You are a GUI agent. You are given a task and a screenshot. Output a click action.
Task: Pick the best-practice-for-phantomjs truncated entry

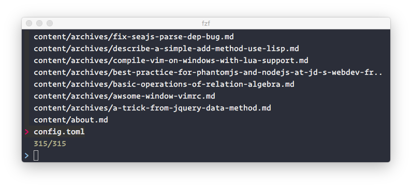click(x=208, y=72)
